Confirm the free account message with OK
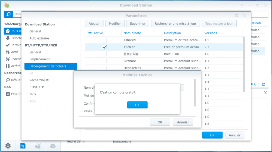The height and width of the screenshot is (152, 272). point(137,105)
